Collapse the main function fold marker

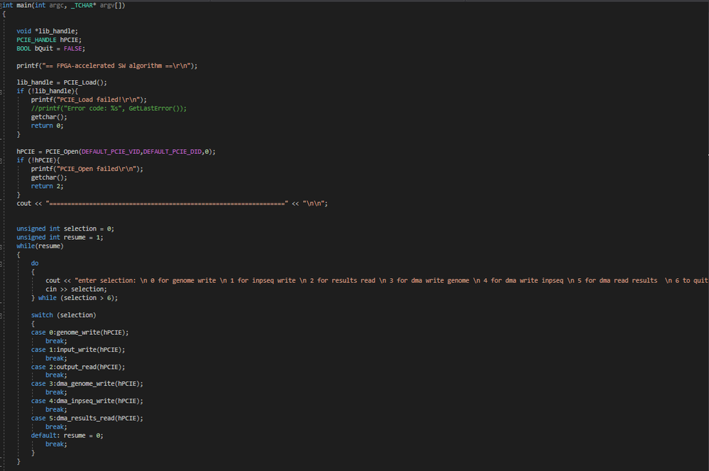pyautogui.click(x=2, y=6)
